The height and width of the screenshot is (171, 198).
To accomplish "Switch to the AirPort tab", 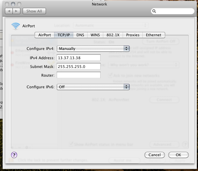I will (x=44, y=35).
